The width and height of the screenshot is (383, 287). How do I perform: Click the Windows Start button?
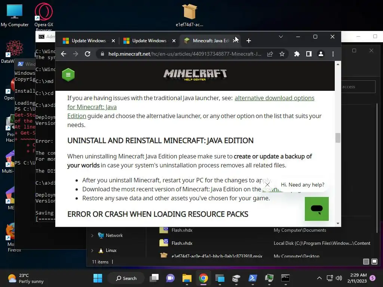(98, 278)
